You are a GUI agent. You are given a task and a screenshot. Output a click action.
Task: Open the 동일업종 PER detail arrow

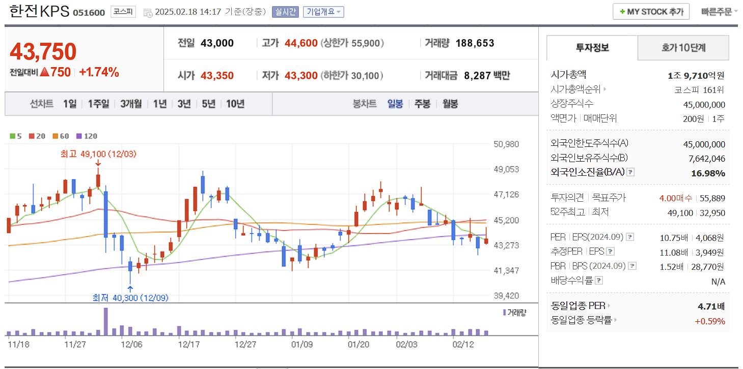[x=609, y=305]
